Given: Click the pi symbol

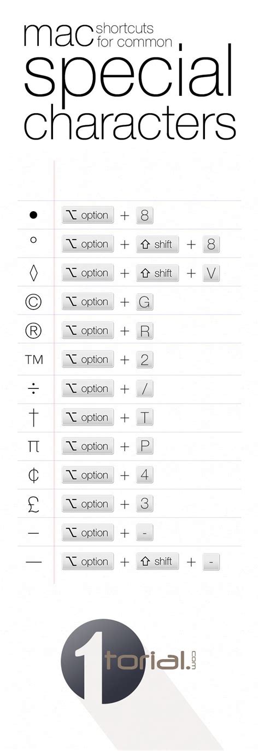Looking at the screenshot, I should coord(33,447).
